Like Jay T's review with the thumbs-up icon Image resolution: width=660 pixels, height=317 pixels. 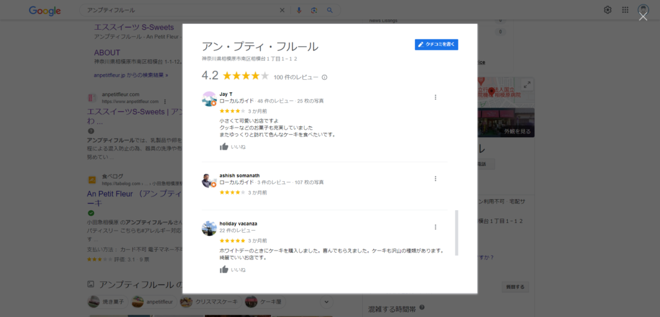coord(224,147)
